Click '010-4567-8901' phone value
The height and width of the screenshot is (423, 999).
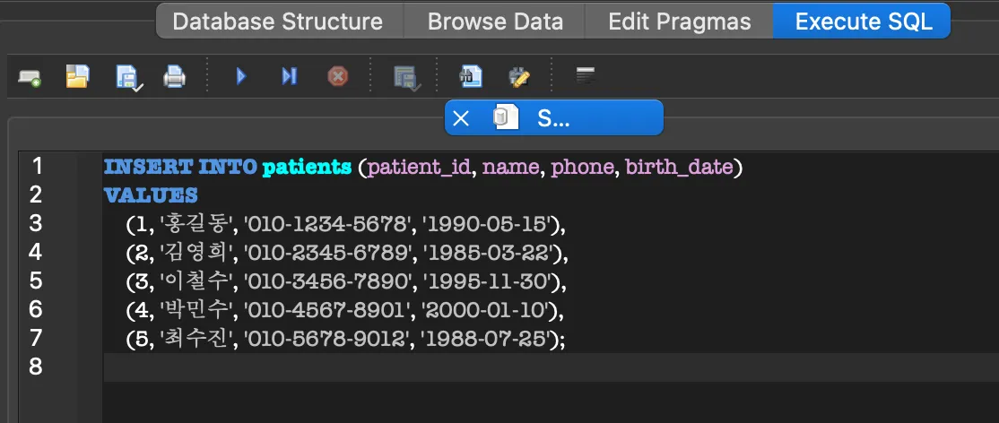327,312
